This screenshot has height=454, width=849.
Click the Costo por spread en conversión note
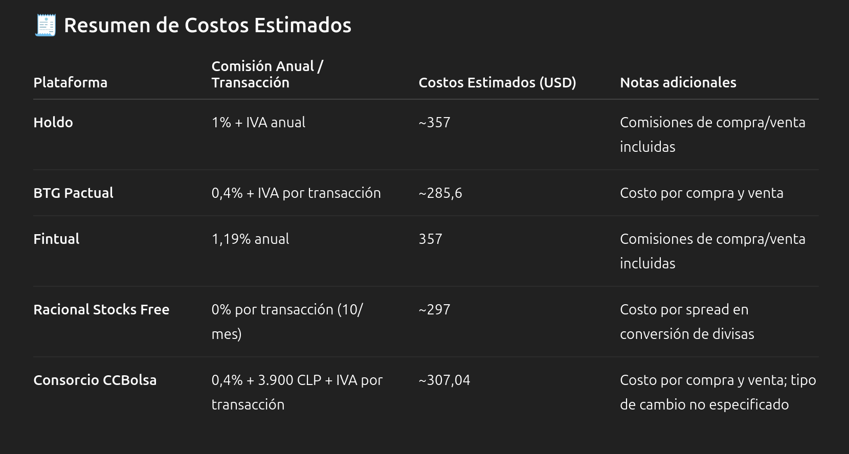pos(687,322)
